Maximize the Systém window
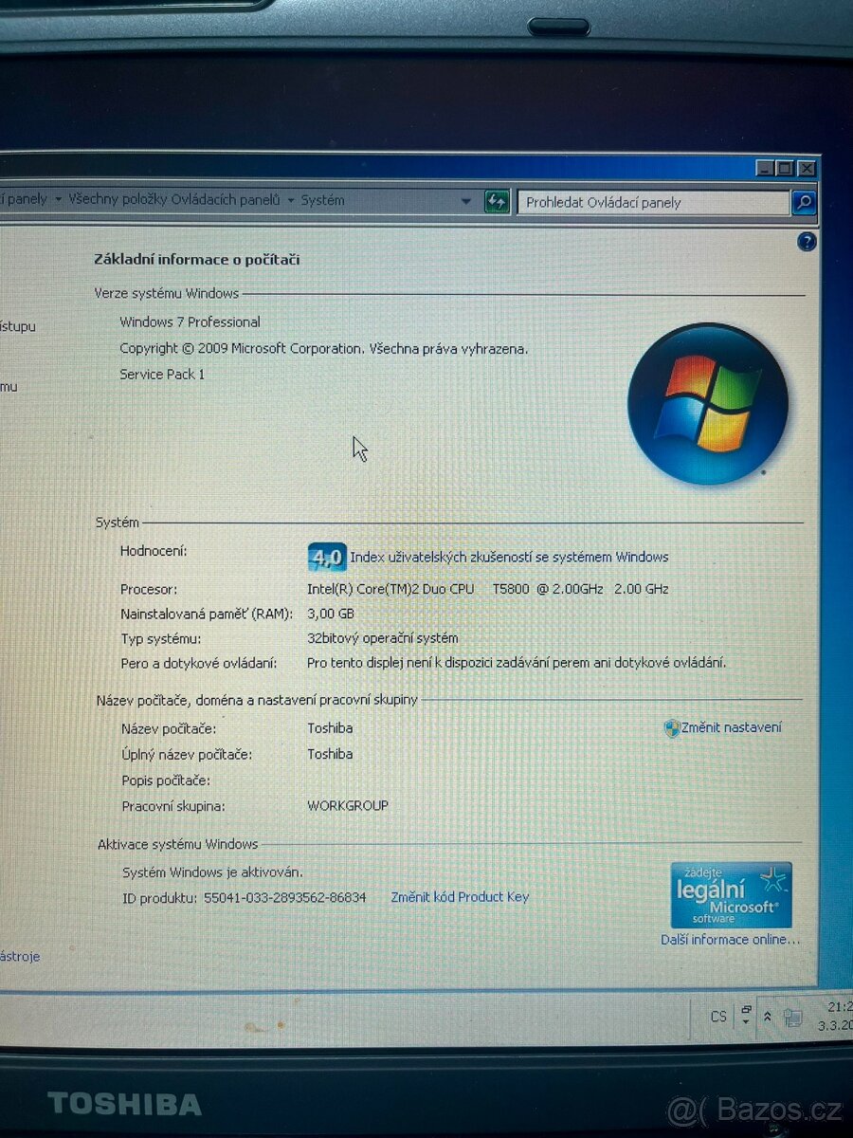 tap(785, 169)
